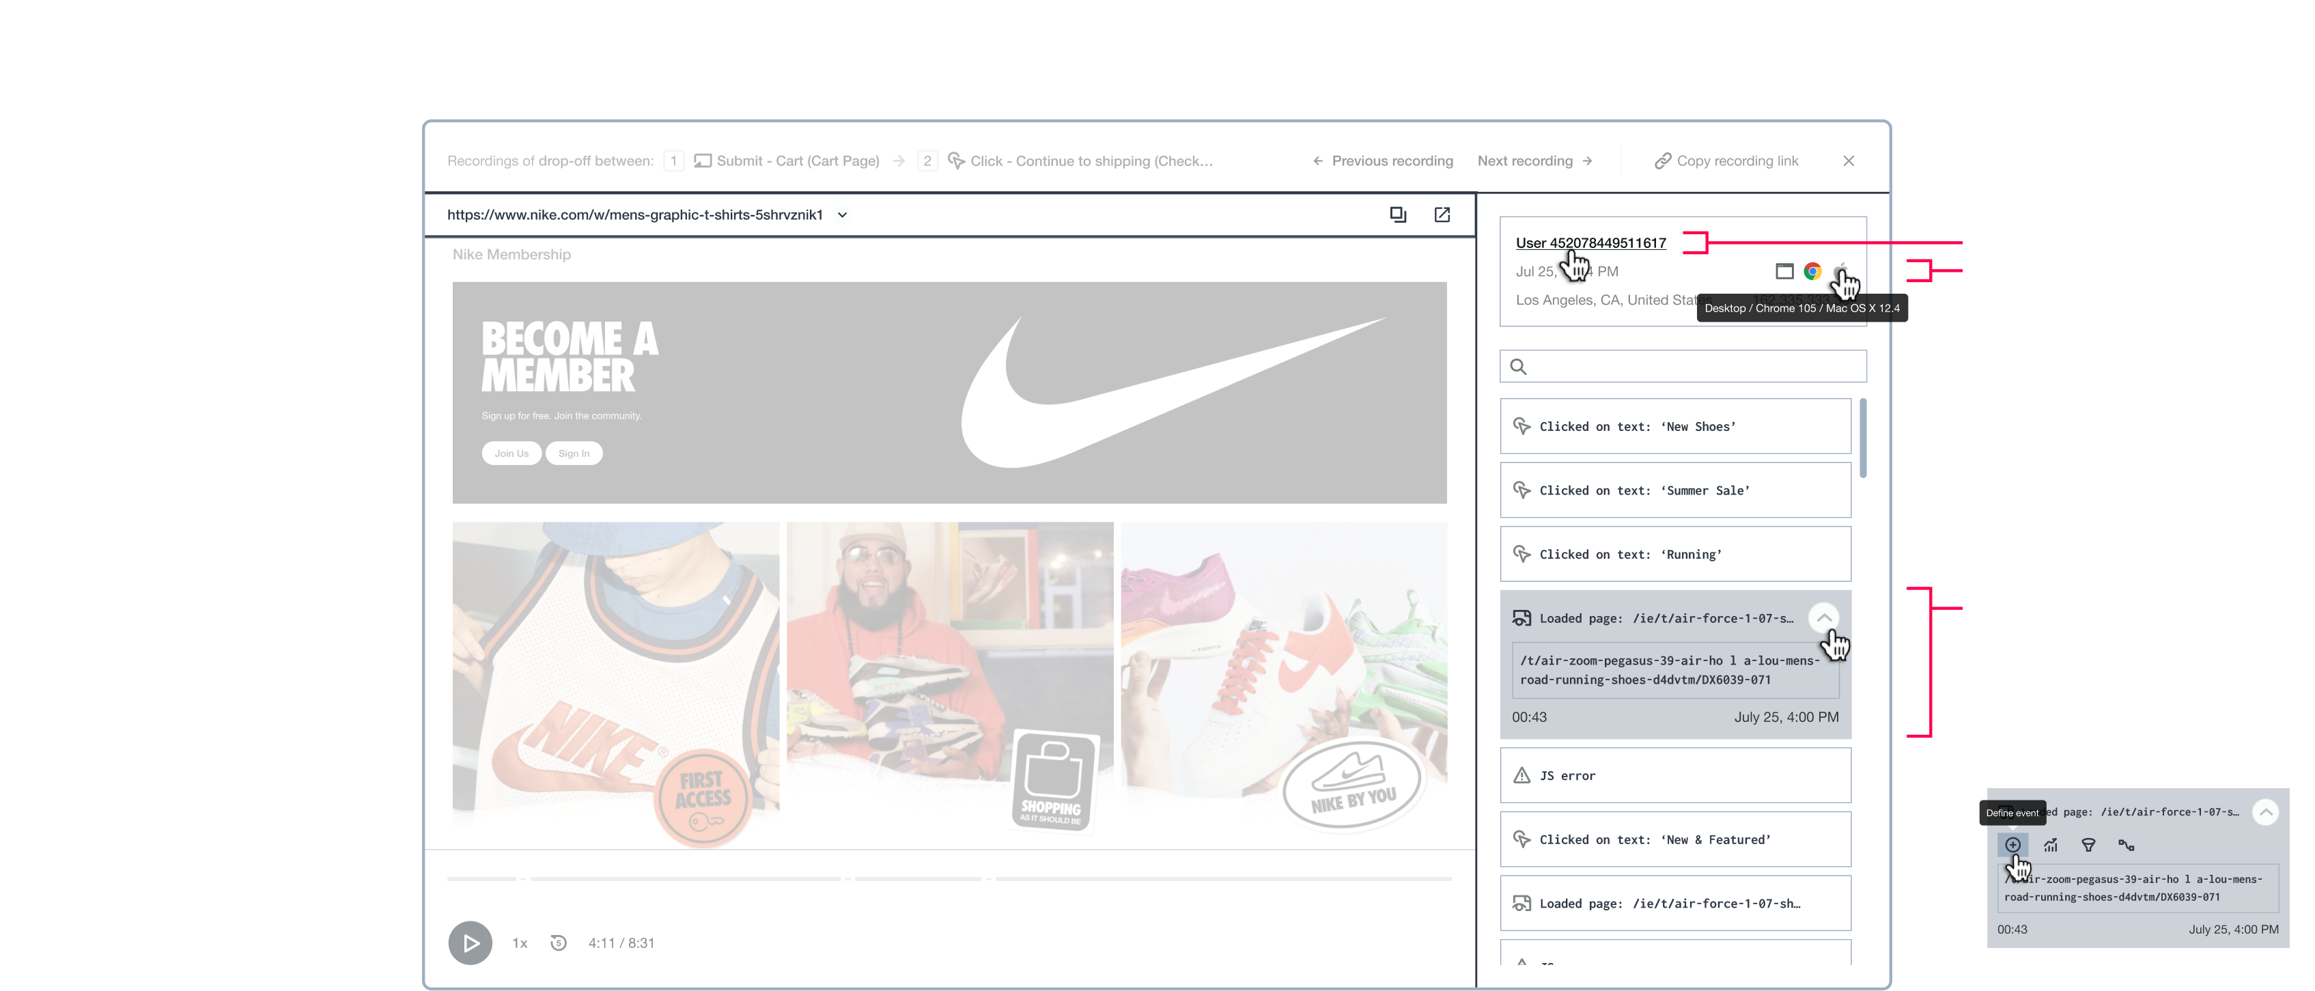Select event Clicked on text 'New Shoes'
2315x991 pixels.
1675,426
